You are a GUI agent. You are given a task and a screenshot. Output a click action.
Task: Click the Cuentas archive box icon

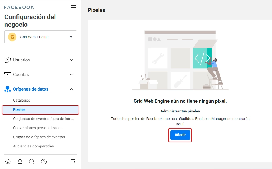point(8,75)
